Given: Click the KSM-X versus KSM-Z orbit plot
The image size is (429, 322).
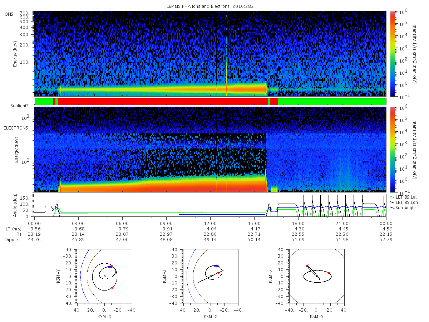Looking at the screenshot, I should tap(210, 276).
